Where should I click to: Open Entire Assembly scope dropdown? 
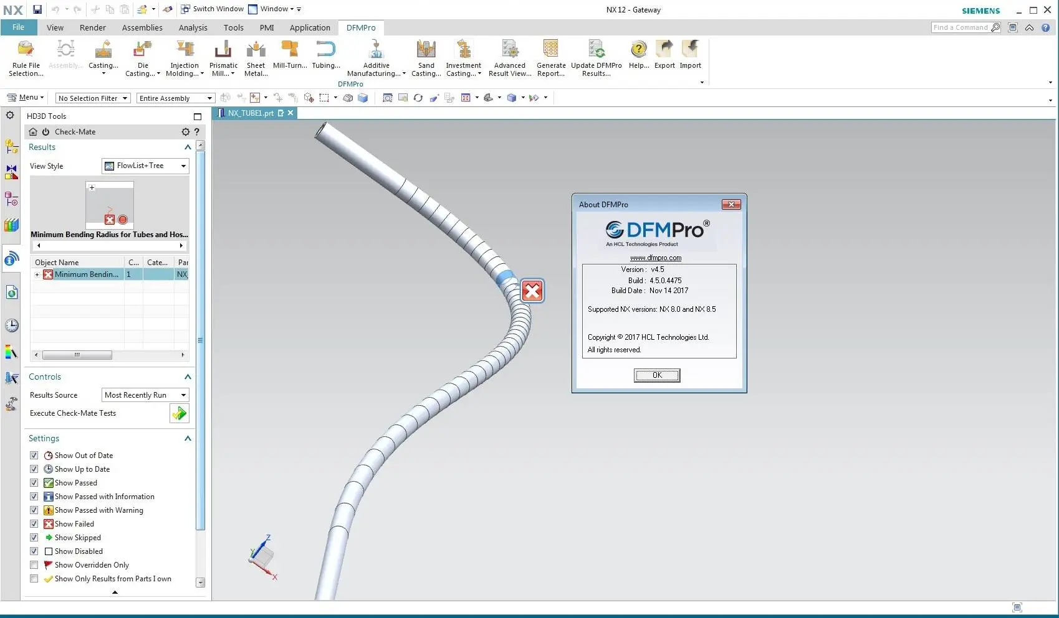[176, 98]
